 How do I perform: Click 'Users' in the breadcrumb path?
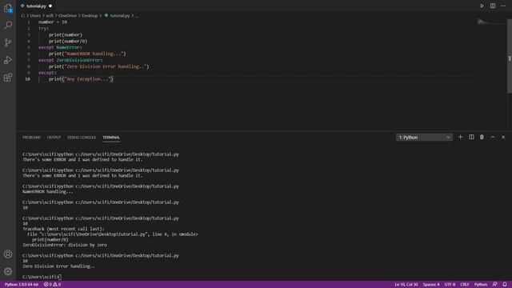click(35, 16)
